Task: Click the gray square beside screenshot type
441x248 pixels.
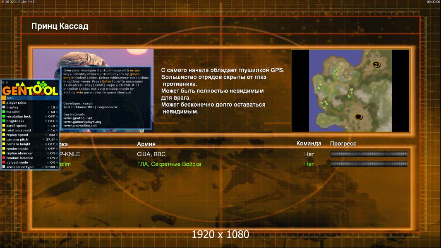Action: tap(4, 167)
